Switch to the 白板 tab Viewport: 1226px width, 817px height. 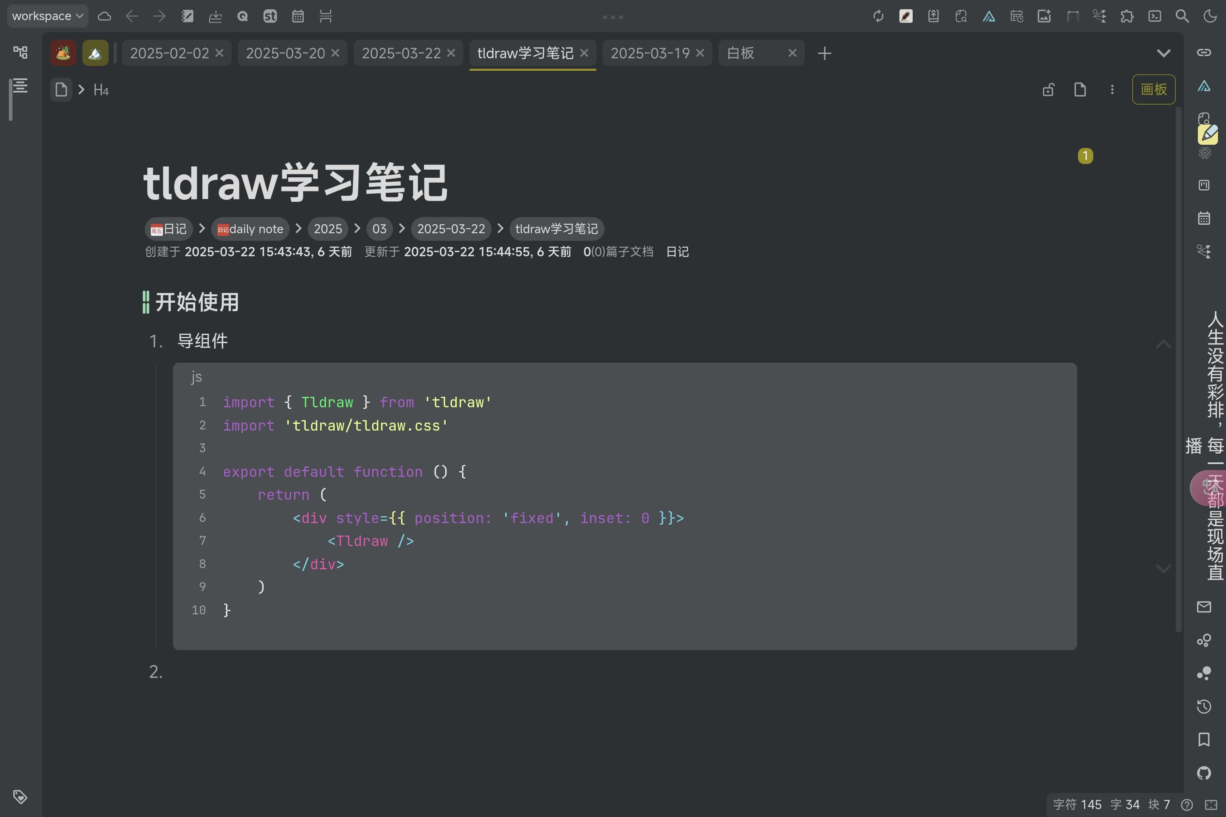point(741,53)
